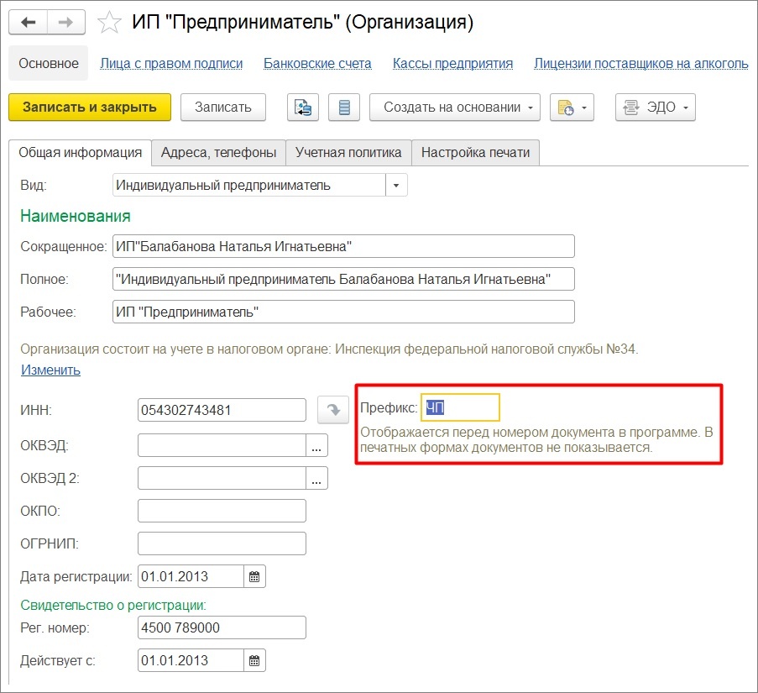This screenshot has height=693, width=758.
Task: Open the list view icon button
Action: (344, 107)
